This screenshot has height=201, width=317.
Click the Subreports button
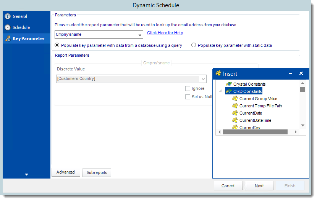pos(97,172)
